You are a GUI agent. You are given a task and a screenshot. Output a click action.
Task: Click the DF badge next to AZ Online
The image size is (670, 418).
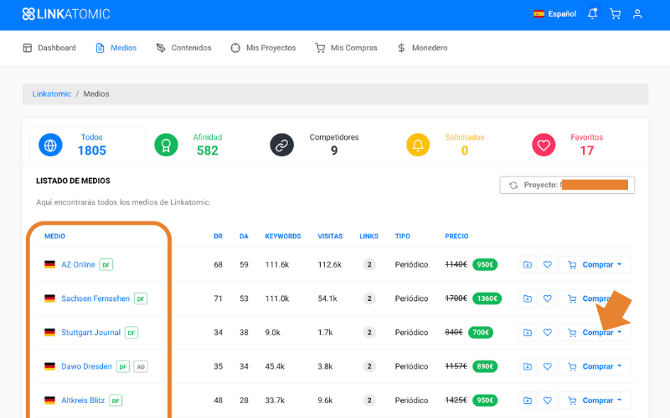(x=106, y=265)
